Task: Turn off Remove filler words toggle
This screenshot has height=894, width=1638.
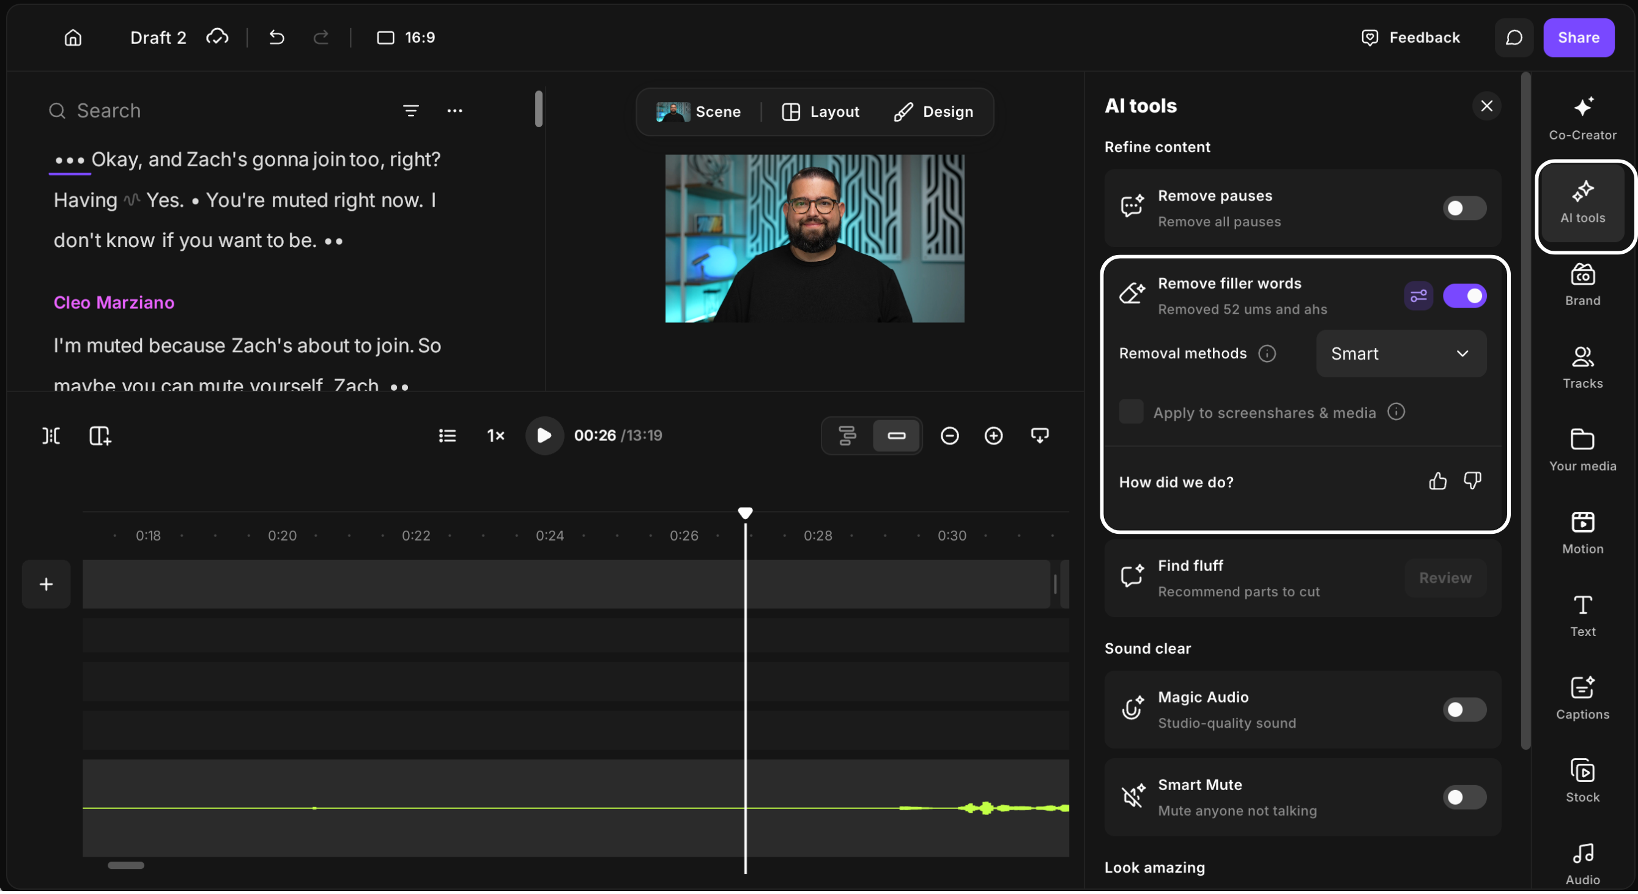Action: click(x=1464, y=296)
